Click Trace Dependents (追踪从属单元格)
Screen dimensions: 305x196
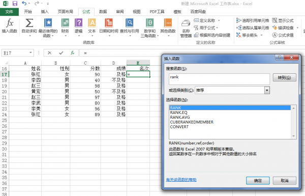pyautogui.click(x=253, y=28)
